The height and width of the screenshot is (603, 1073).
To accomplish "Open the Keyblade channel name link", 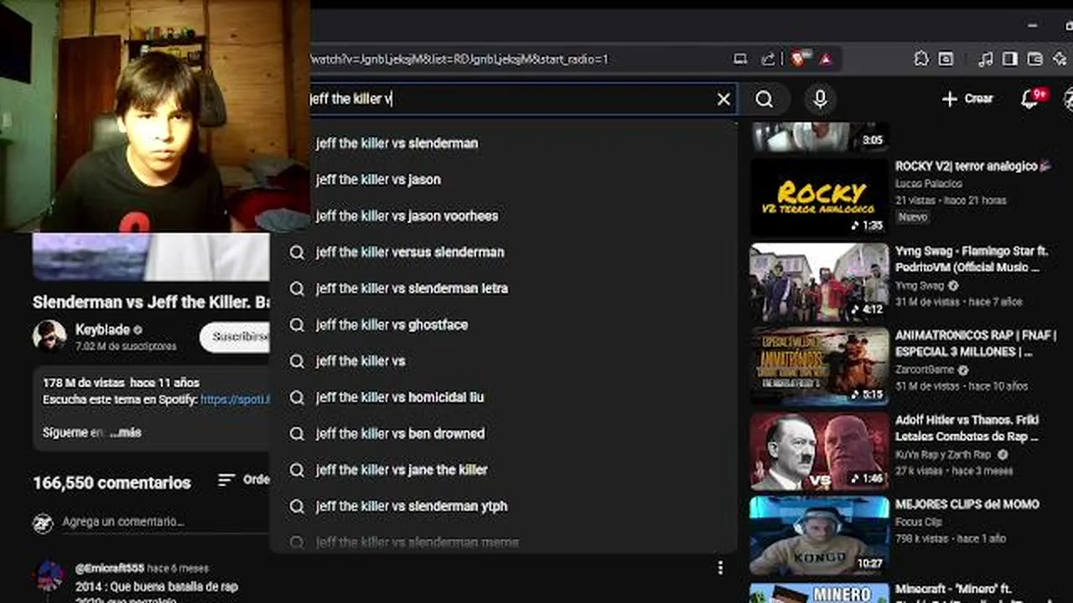I will 102,330.
